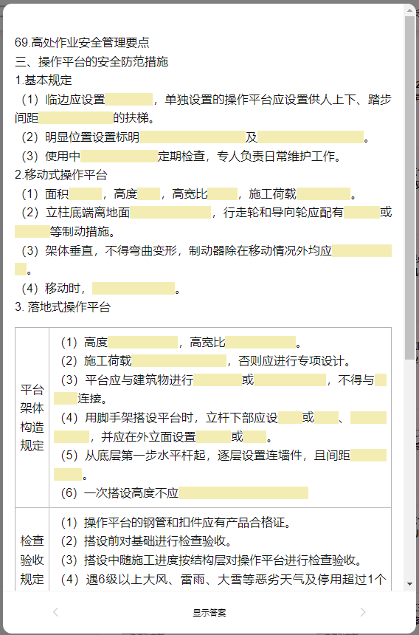The image size is (419, 635).
Task: Click the scrollbar down arrow
Action: tap(409, 584)
